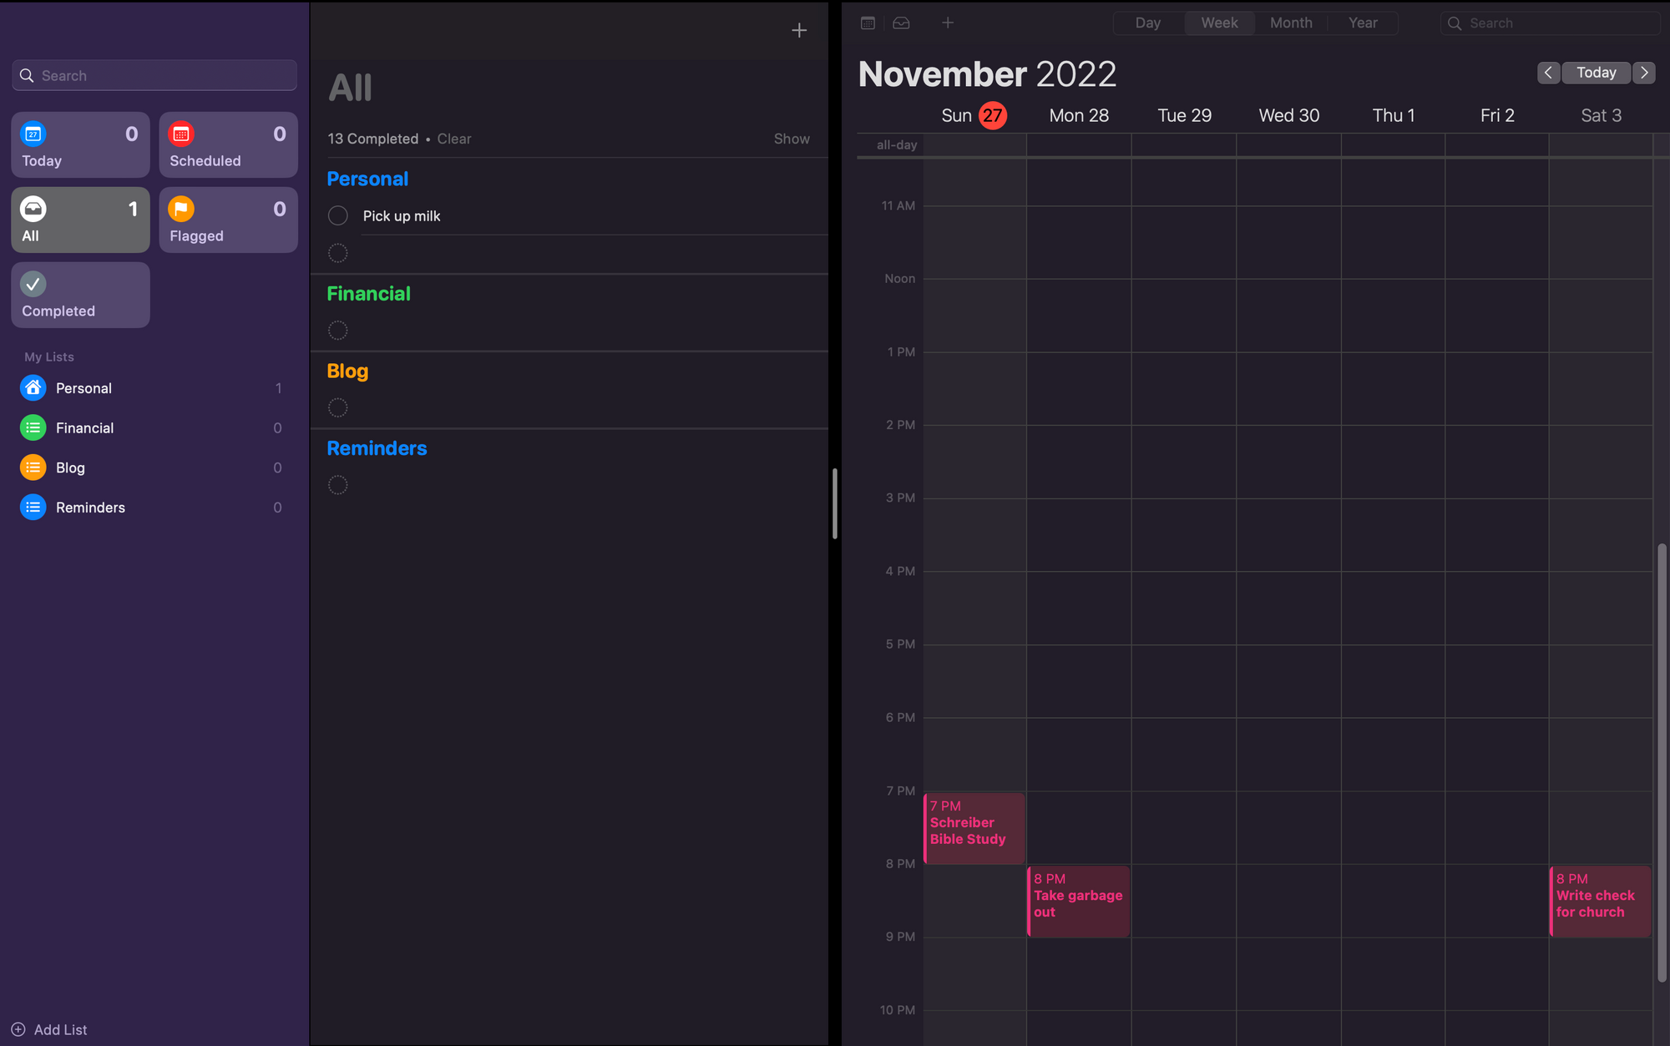Click the Financial list icon
The width and height of the screenshot is (1670, 1046).
[33, 427]
